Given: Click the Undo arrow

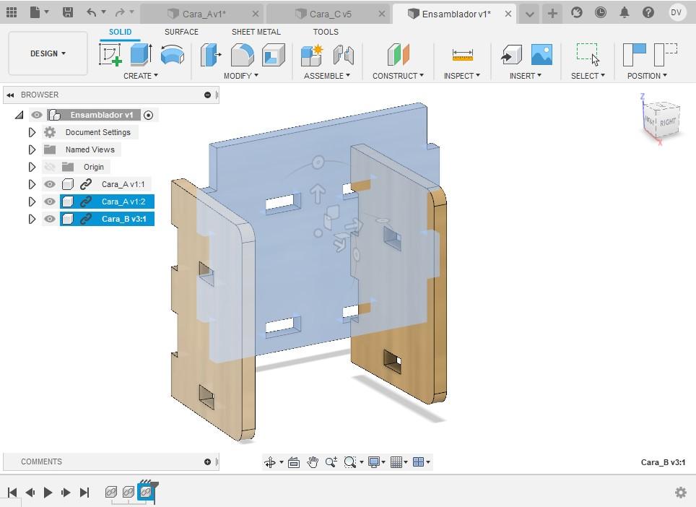Looking at the screenshot, I should [92, 12].
